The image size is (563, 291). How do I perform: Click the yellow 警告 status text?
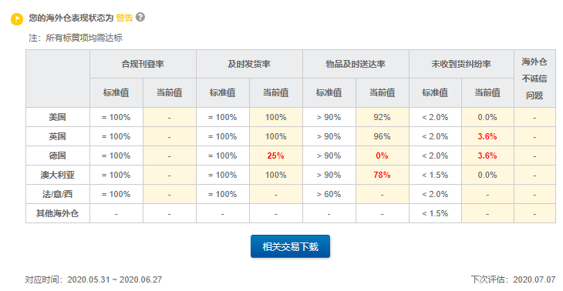point(125,18)
